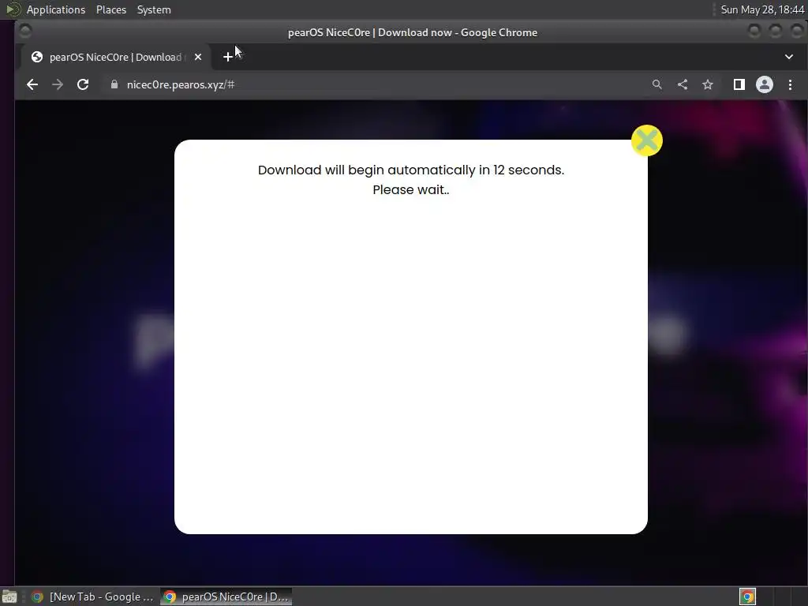Image resolution: width=808 pixels, height=606 pixels.
Task: Click the forward navigation arrow
Action: pos(58,84)
